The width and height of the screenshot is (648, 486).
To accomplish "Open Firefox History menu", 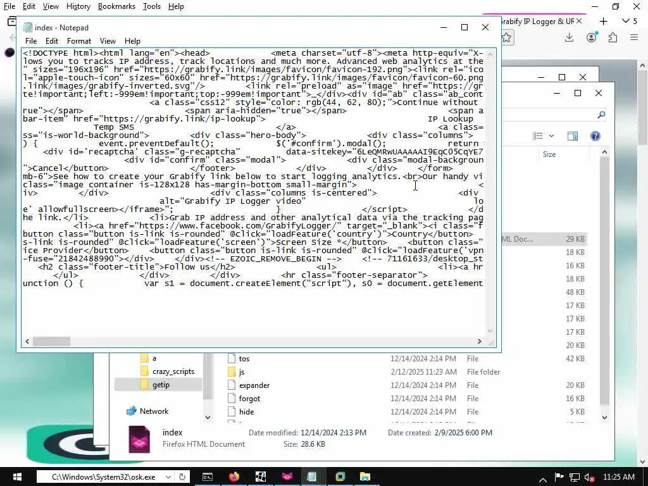I will (78, 6).
